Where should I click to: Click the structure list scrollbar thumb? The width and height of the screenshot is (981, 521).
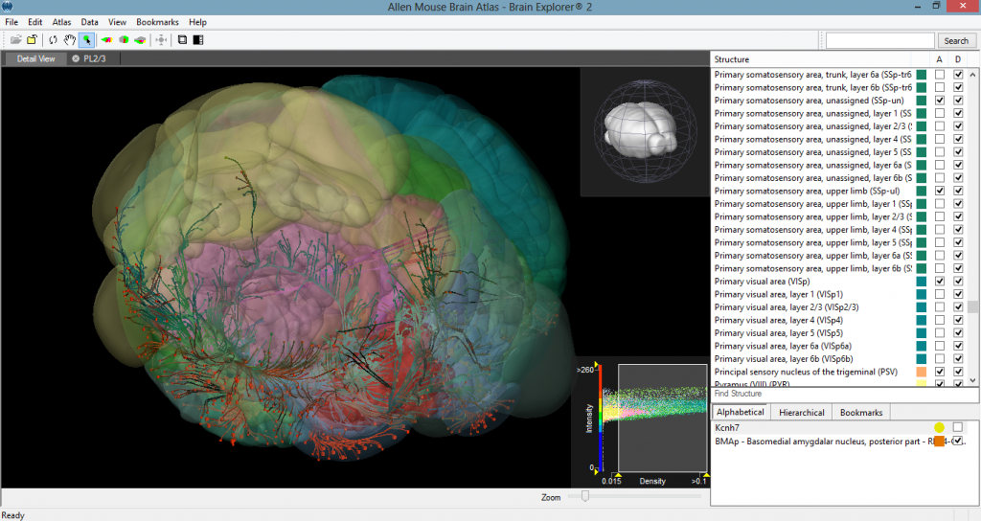pyautogui.click(x=973, y=306)
